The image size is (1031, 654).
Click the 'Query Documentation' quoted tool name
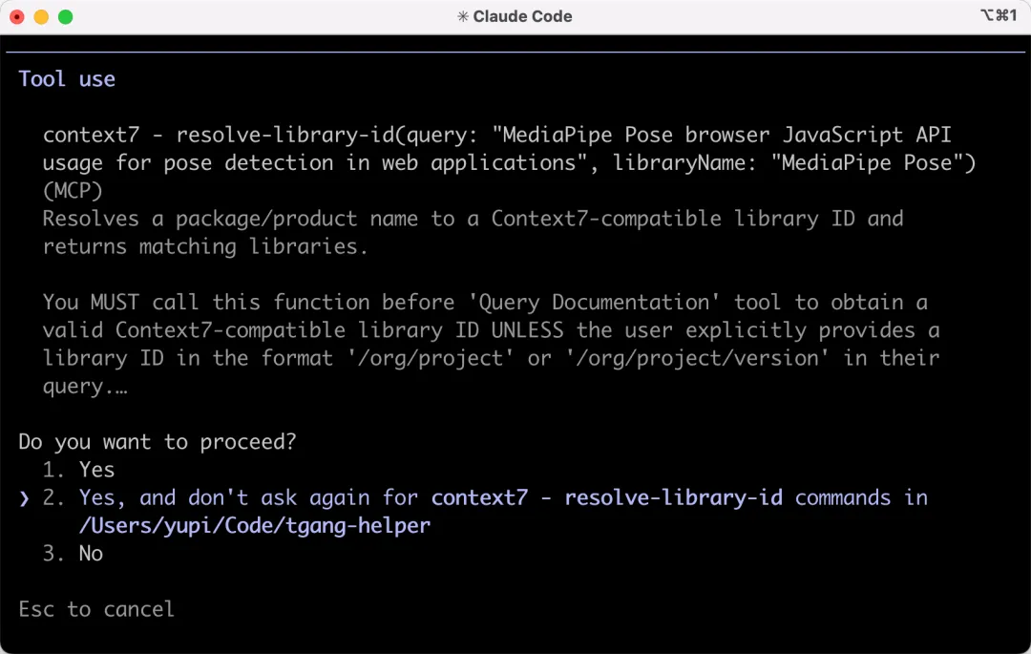pos(630,303)
